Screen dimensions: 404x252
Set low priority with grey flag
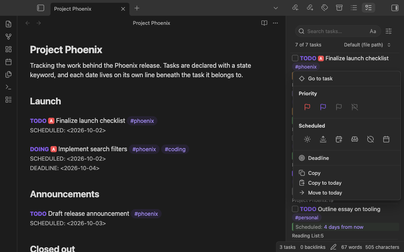(x=339, y=107)
